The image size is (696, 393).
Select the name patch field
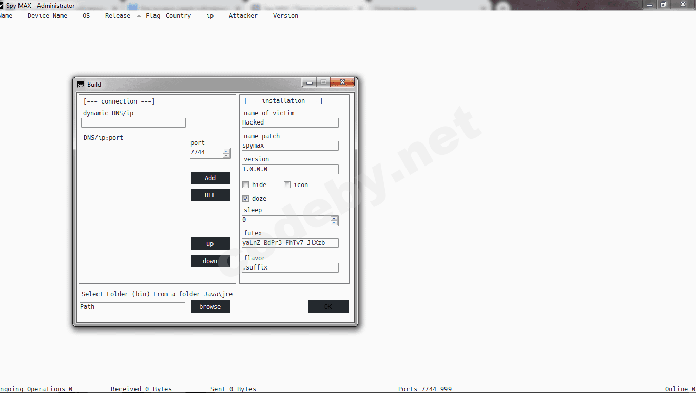(x=290, y=146)
